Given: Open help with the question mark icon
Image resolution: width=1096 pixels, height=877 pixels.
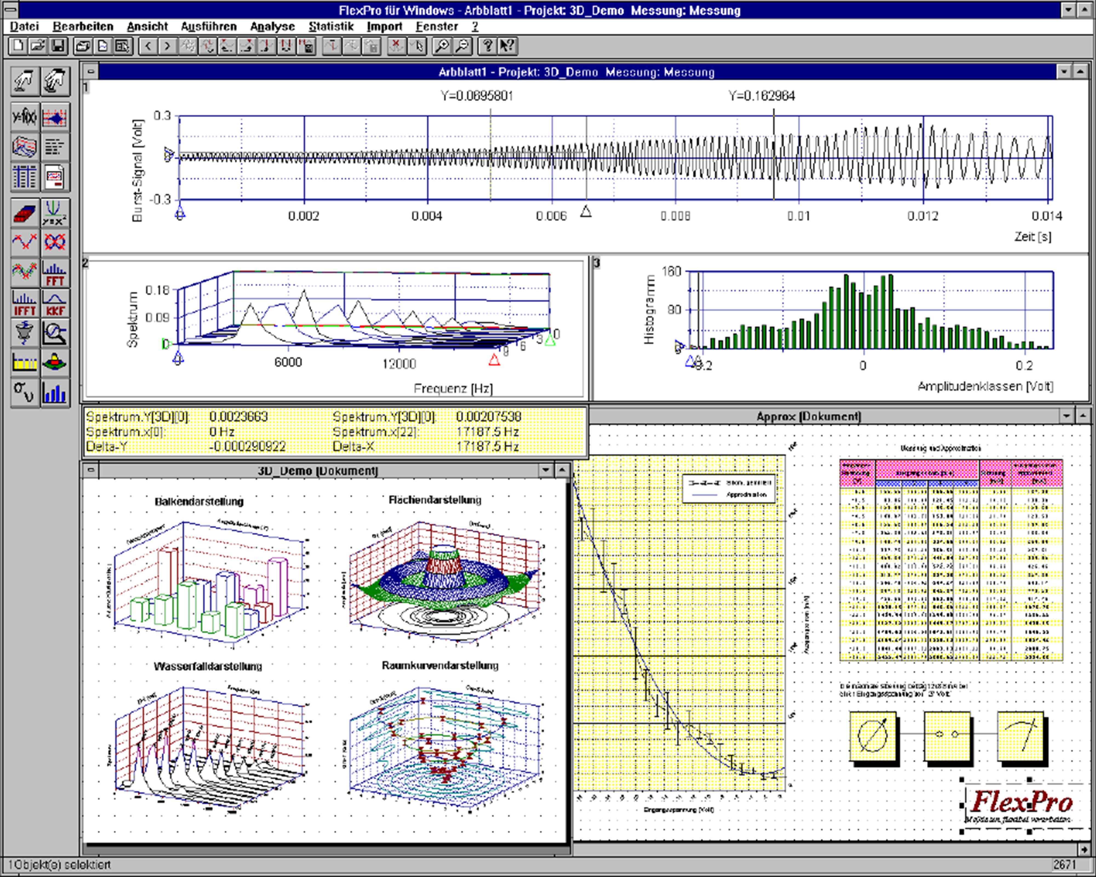Looking at the screenshot, I should point(487,46).
